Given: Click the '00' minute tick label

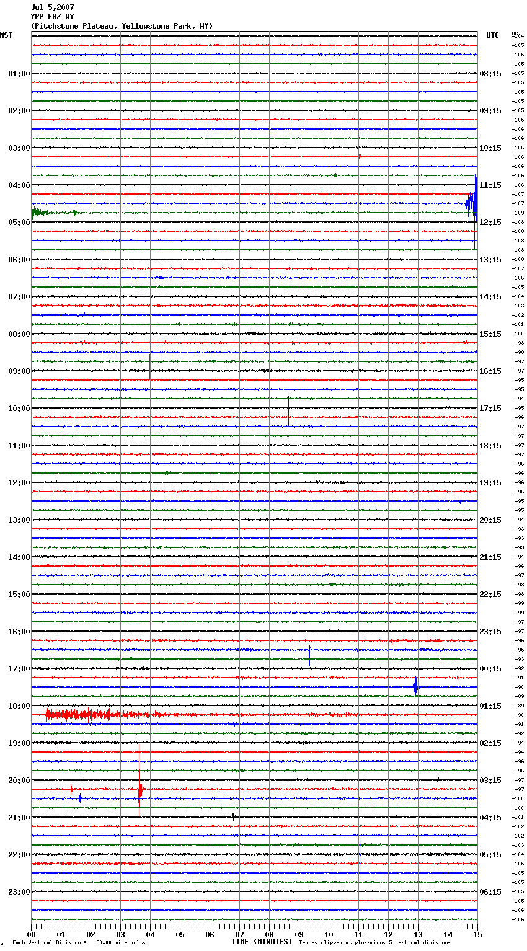Looking at the screenshot, I should point(32,934).
